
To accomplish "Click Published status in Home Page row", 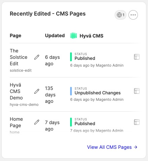I will 85,123.
